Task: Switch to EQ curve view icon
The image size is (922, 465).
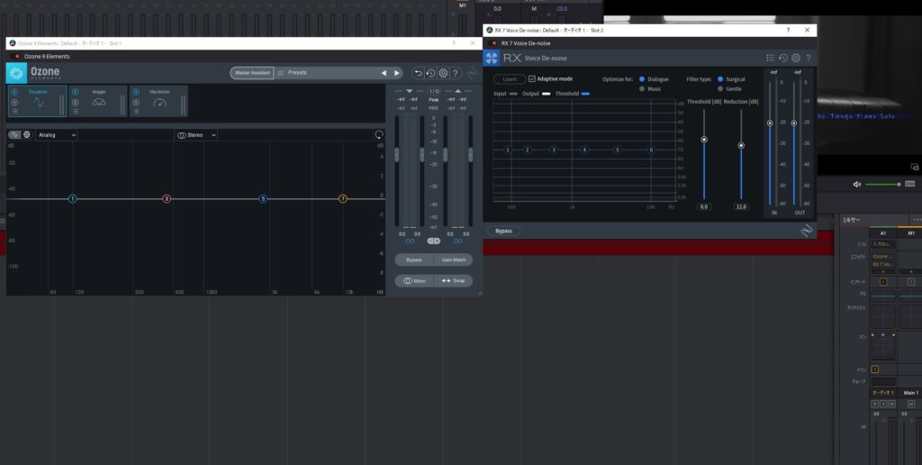Action: coord(14,135)
